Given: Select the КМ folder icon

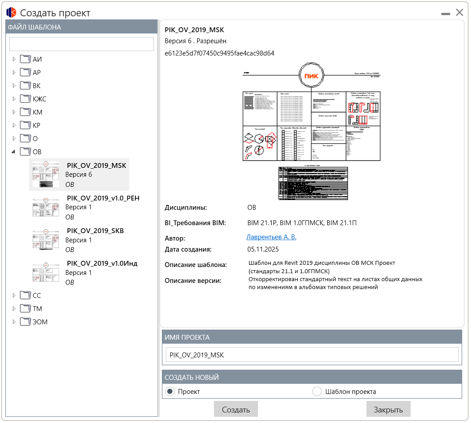Looking at the screenshot, I should click(25, 112).
